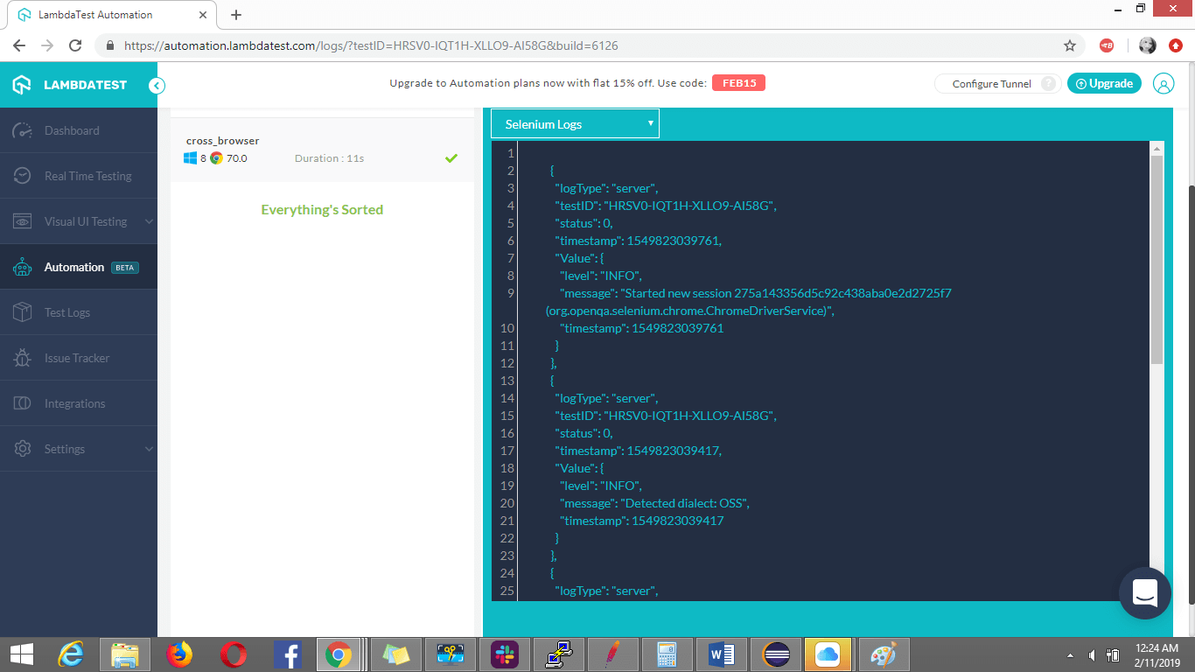Screen dimensions: 1195x672
Task: Open the Settings menu
Action: click(x=65, y=449)
